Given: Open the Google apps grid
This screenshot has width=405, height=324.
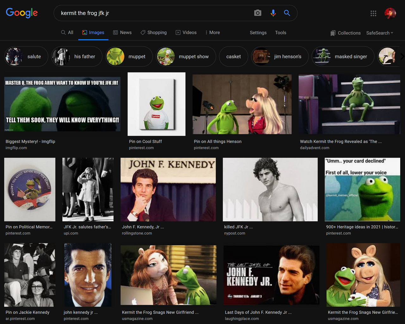Looking at the screenshot, I should 373,13.
